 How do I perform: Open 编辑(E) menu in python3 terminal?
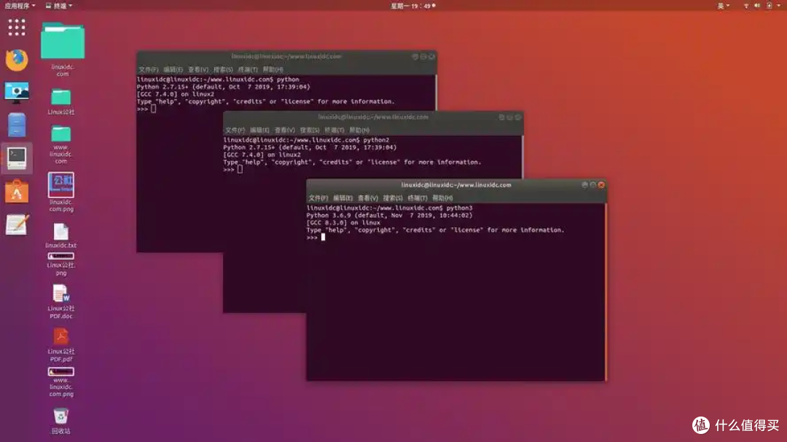click(x=342, y=197)
